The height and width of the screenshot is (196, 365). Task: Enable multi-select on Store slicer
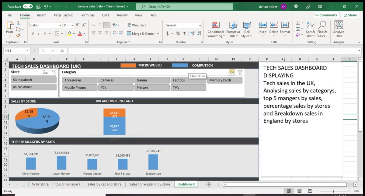[45, 72]
